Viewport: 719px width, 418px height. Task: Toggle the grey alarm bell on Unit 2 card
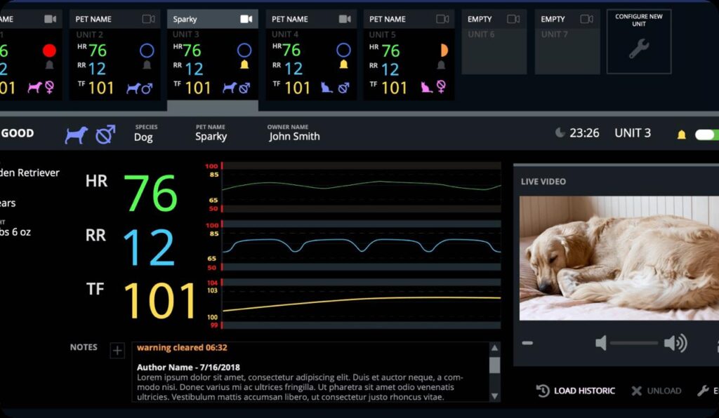pos(147,65)
